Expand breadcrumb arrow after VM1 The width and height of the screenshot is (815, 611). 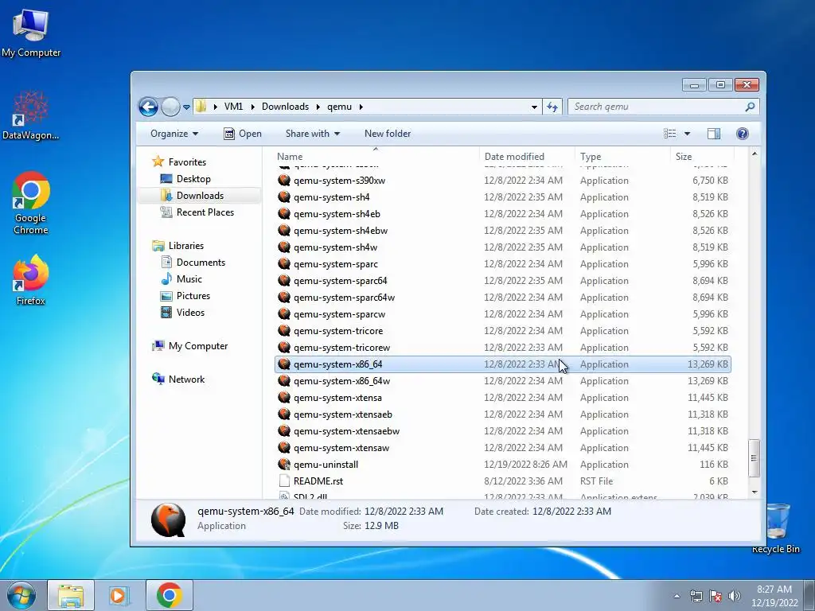pyautogui.click(x=252, y=107)
